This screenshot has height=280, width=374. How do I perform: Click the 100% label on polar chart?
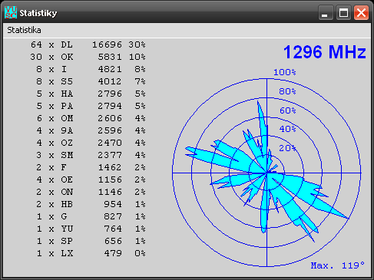pyautogui.click(x=285, y=72)
